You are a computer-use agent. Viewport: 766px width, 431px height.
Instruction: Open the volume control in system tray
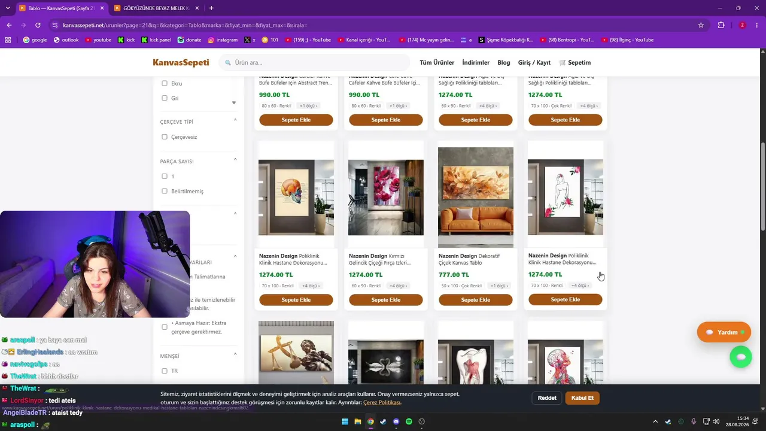(716, 421)
